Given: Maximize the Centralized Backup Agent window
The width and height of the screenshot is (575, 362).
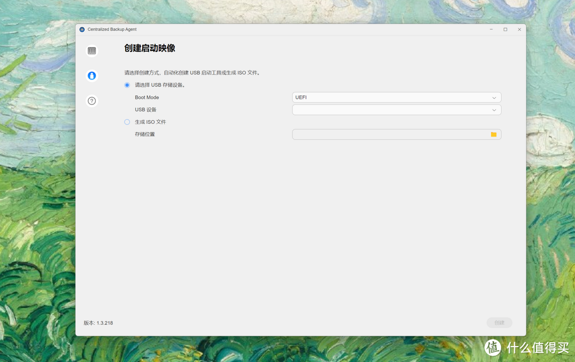Looking at the screenshot, I should (x=505, y=30).
